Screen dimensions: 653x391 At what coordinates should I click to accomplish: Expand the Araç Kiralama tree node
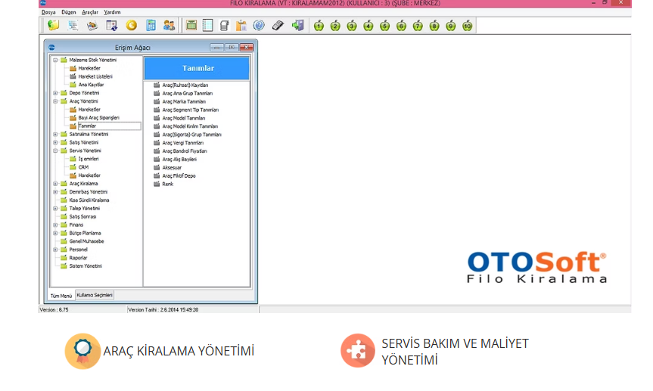click(x=55, y=183)
